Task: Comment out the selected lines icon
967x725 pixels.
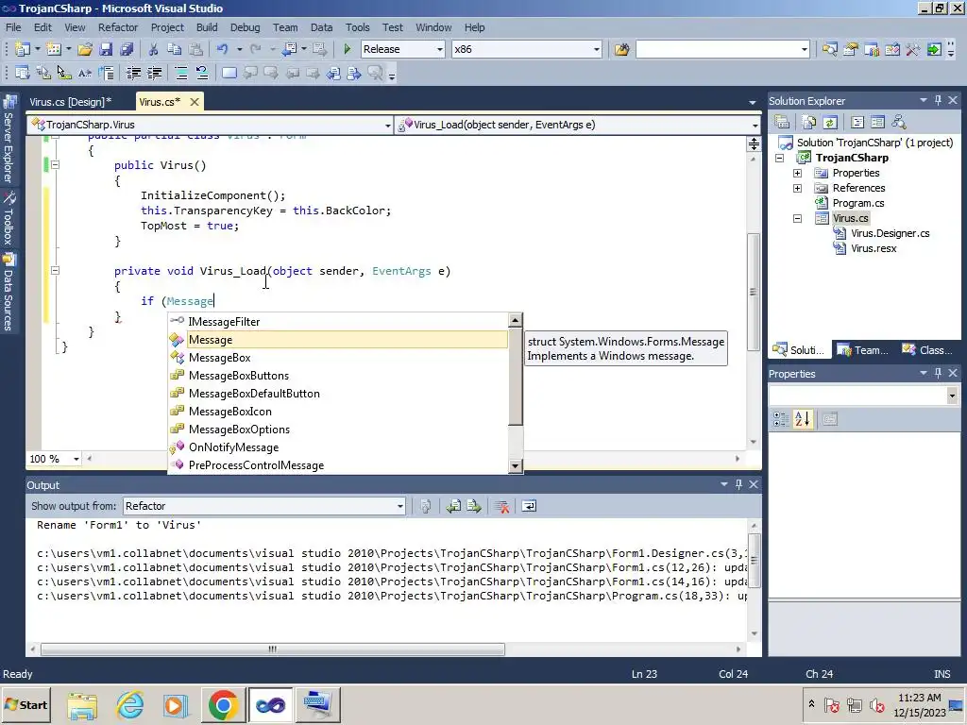Action: (x=181, y=74)
